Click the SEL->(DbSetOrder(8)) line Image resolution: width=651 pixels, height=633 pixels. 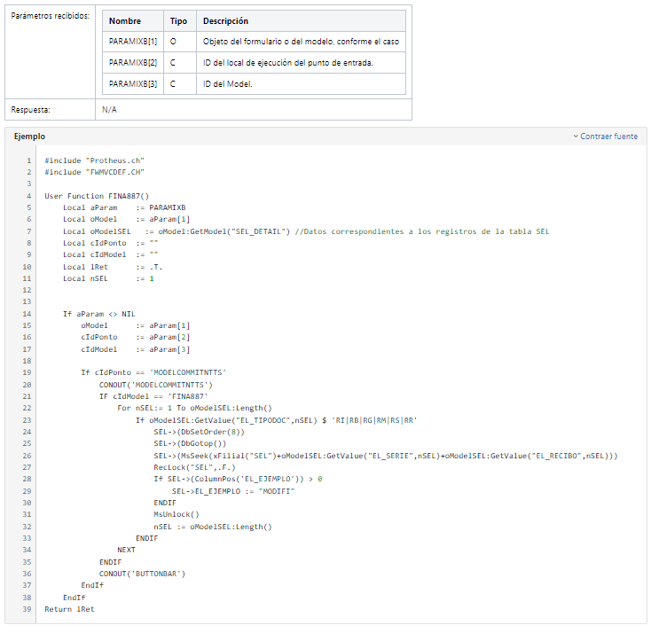200,432
